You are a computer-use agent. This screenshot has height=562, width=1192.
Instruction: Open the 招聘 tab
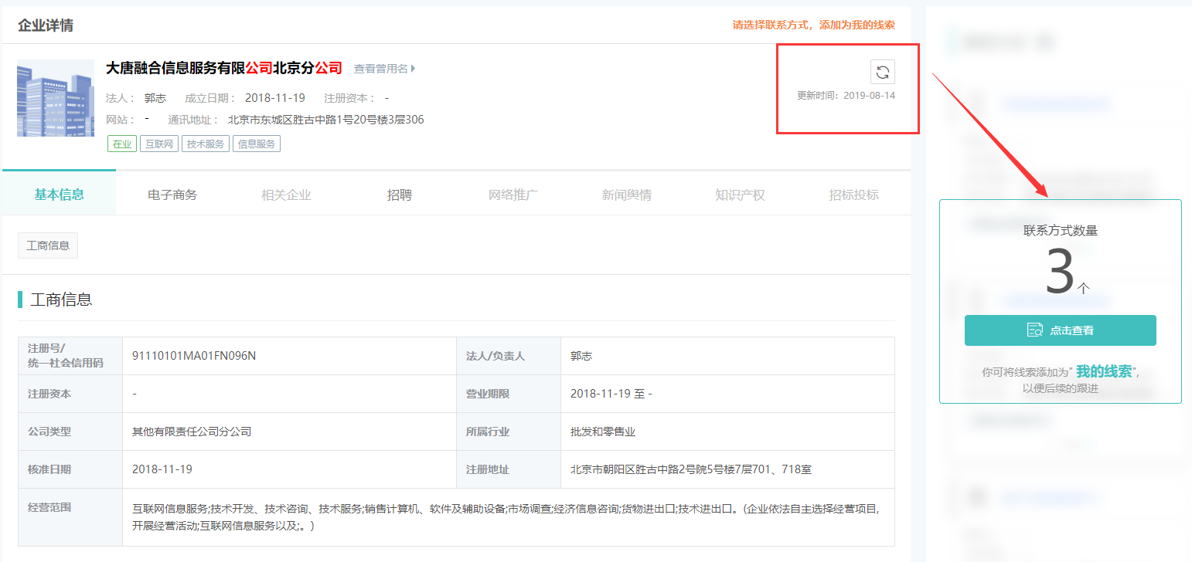click(x=400, y=195)
